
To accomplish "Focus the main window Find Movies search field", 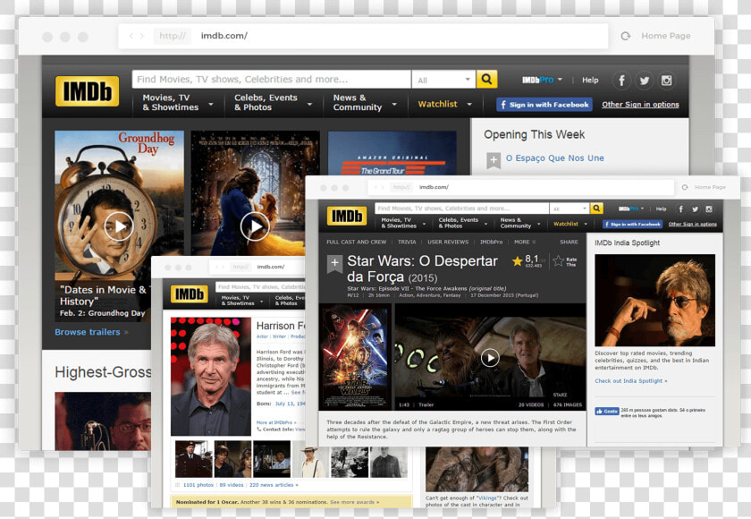I will (x=272, y=79).
